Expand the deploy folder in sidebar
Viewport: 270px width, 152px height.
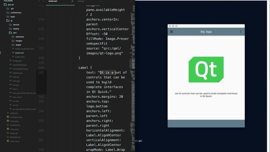(16, 29)
